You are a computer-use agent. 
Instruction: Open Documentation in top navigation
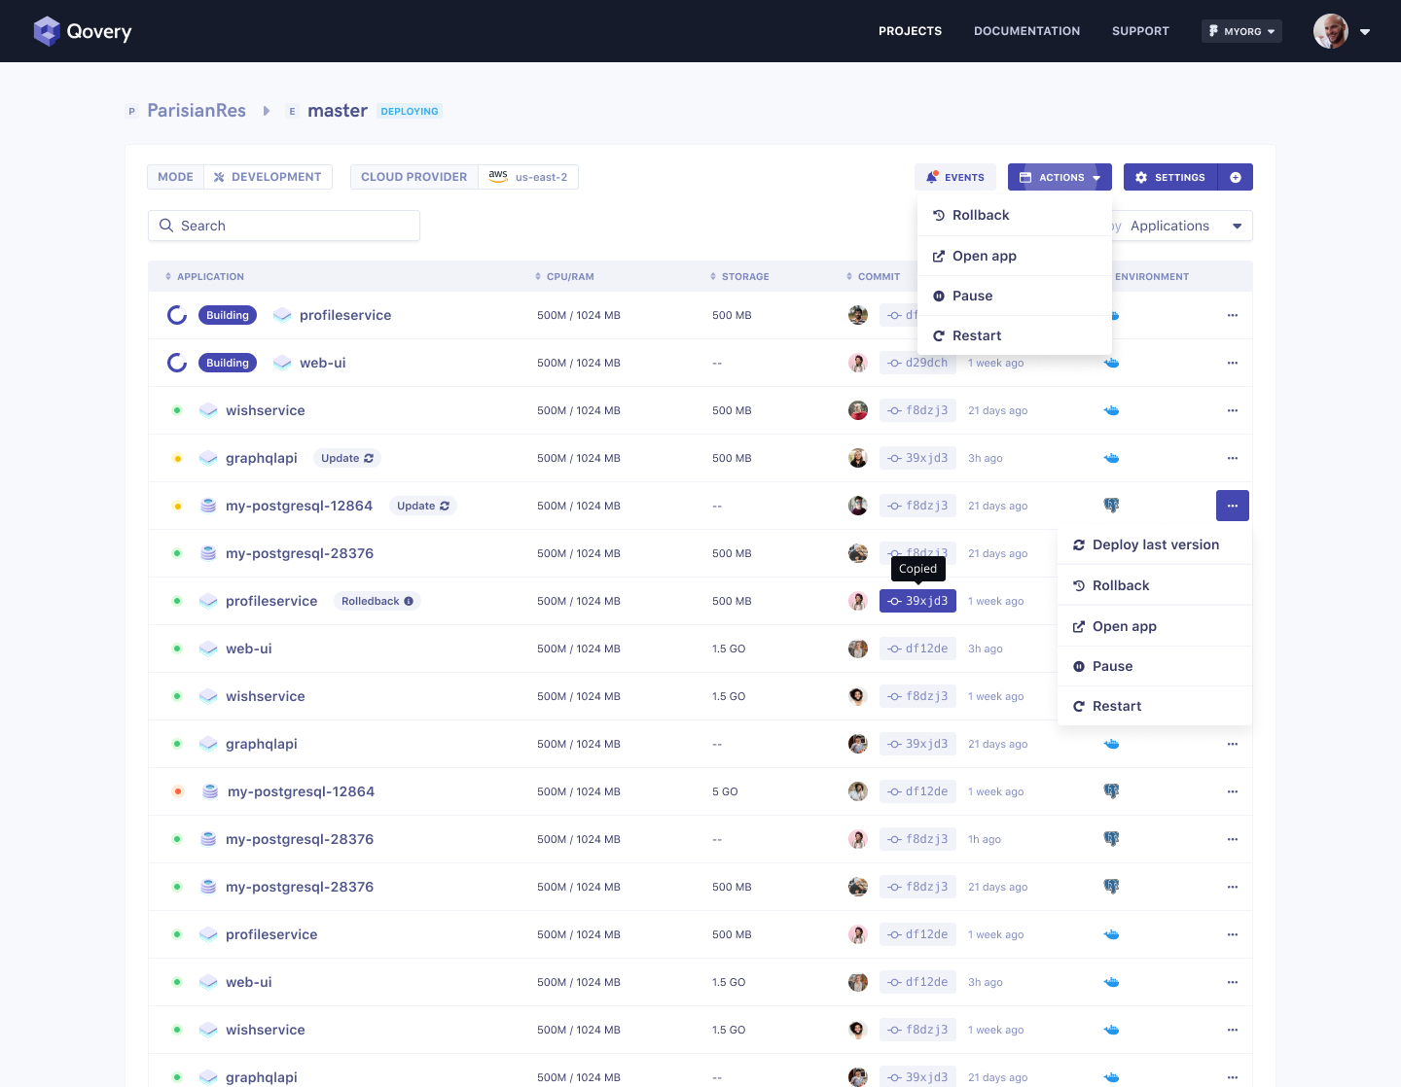(x=1026, y=31)
